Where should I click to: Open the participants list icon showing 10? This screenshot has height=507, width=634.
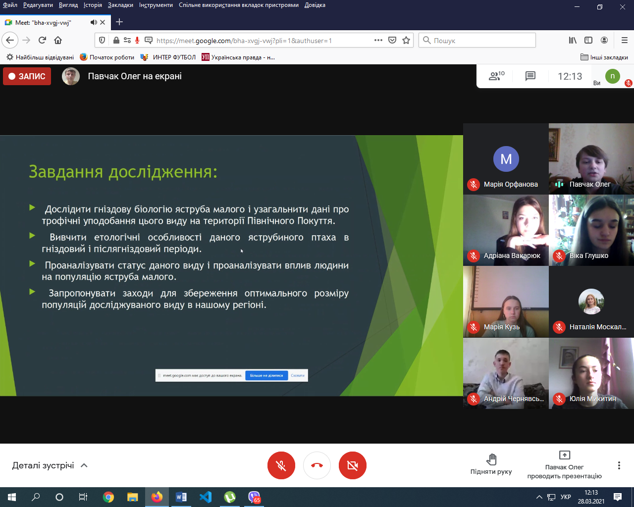pyautogui.click(x=496, y=76)
